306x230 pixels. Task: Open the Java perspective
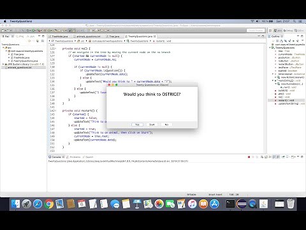278,31
